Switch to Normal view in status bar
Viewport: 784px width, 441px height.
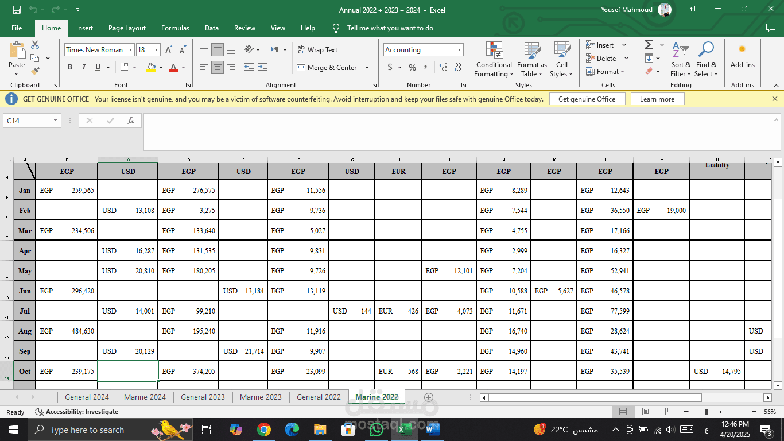pyautogui.click(x=623, y=412)
